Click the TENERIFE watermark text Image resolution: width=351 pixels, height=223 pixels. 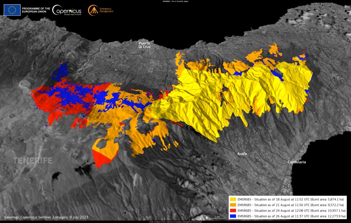click(33, 161)
